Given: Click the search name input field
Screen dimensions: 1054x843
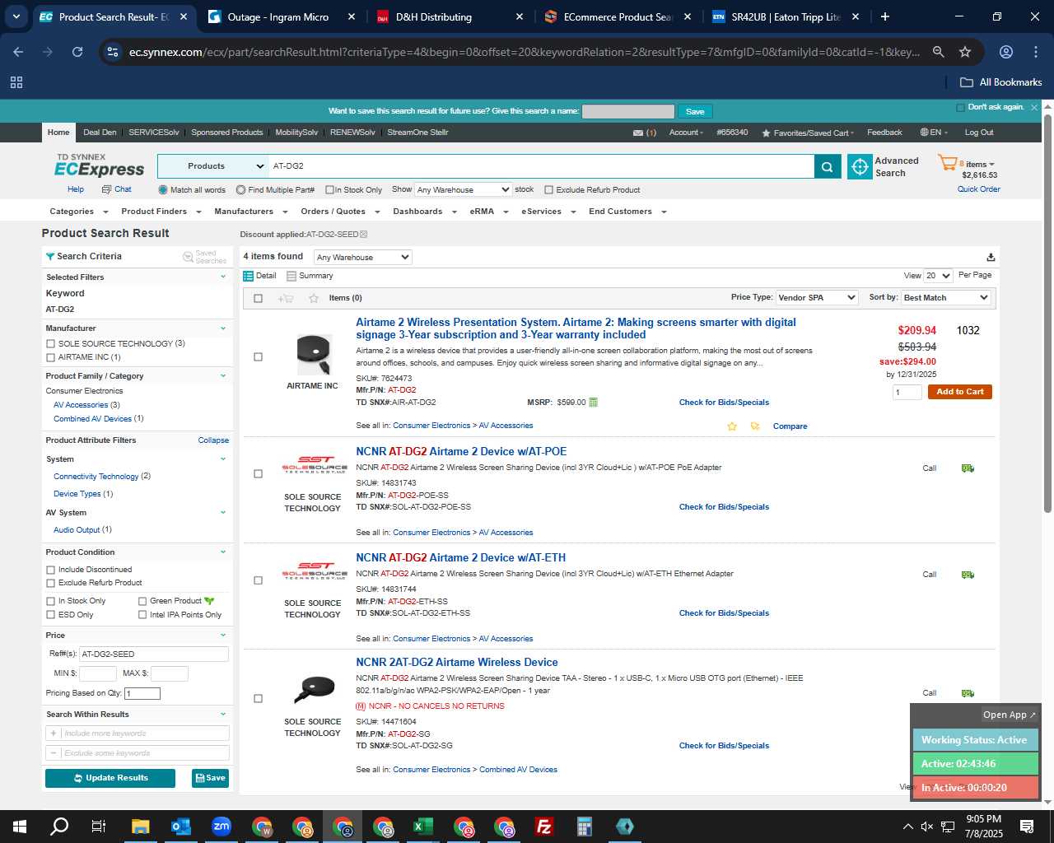Looking at the screenshot, I should tap(628, 111).
